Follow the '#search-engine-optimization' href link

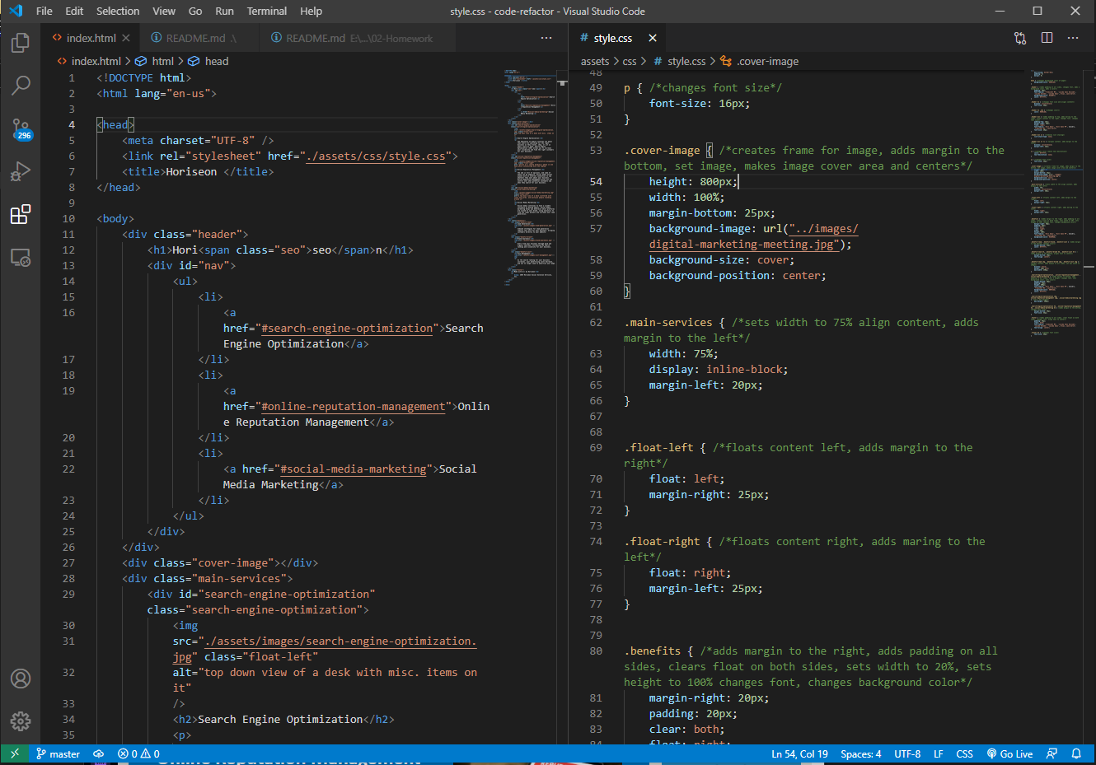tap(347, 328)
